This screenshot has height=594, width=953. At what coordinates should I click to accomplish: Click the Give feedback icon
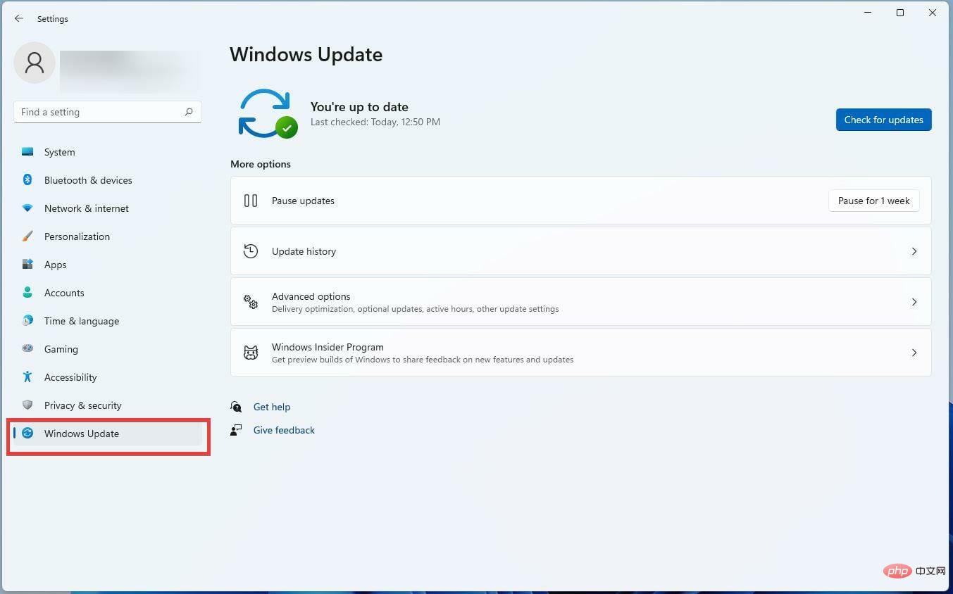click(x=236, y=430)
